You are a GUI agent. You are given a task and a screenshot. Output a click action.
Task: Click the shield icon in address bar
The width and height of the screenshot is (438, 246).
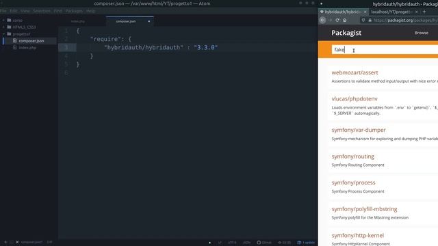pos(363,20)
